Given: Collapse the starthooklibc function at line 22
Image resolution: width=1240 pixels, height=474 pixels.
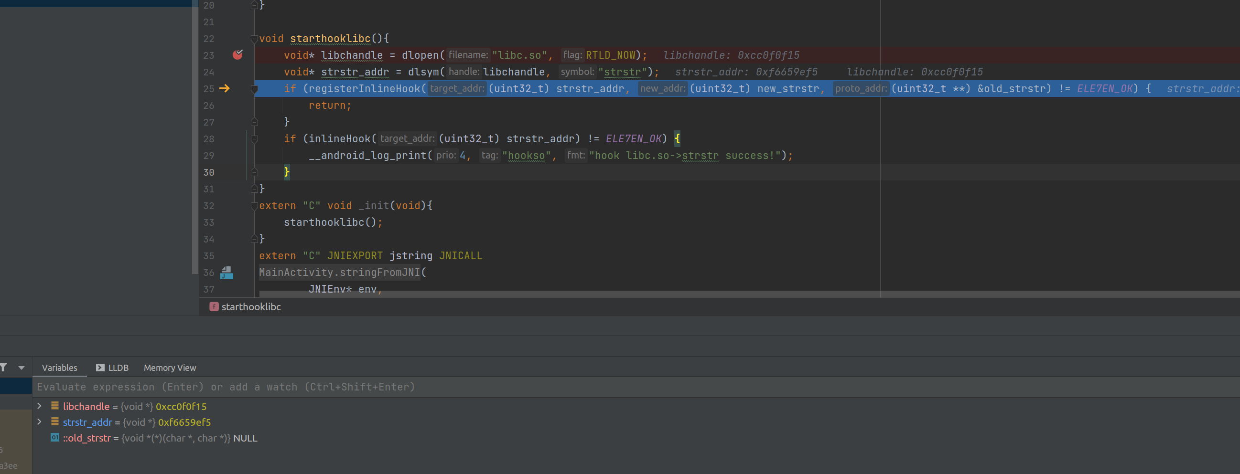Looking at the screenshot, I should click(x=254, y=39).
